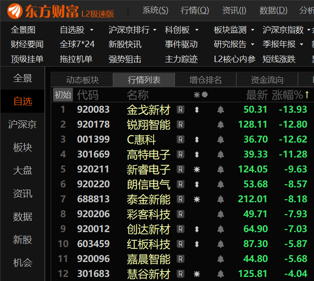
Task: Open 强势狙击 from the toolbar
Action: tap(125, 59)
